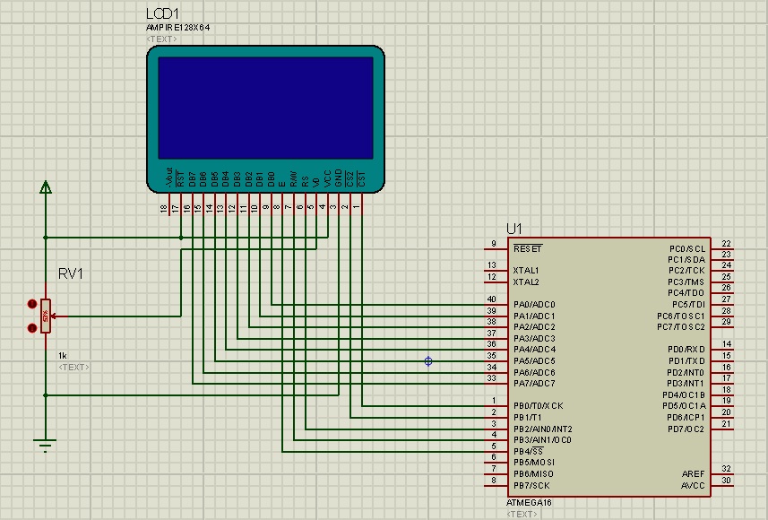The height and width of the screenshot is (520, 768).
Task: Click the -Vout pin label on LCD1
Action: tap(169, 178)
